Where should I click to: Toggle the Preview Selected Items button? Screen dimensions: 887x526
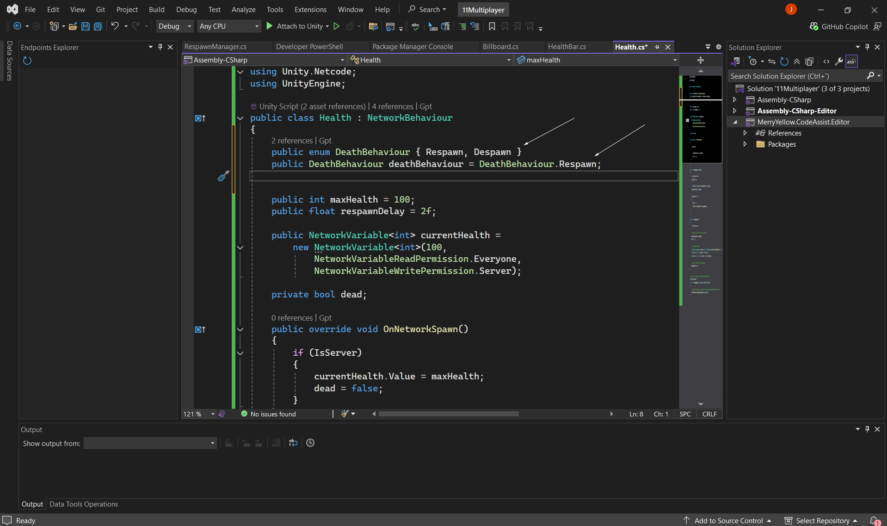[x=851, y=62]
